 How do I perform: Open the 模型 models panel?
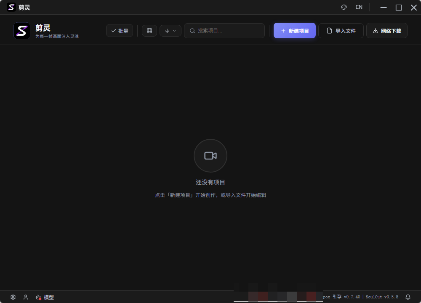(x=45, y=297)
